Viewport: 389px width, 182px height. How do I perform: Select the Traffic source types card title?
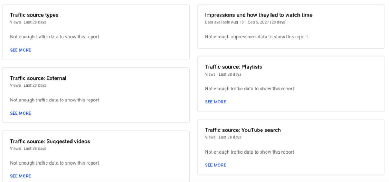[x=34, y=15]
